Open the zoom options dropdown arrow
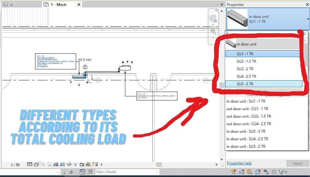The image size is (310, 177). [x=213, y=37]
